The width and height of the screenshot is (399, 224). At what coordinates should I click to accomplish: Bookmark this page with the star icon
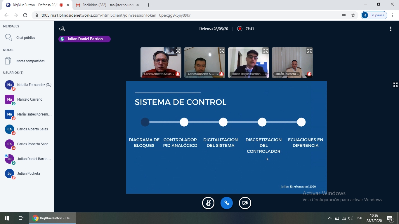pyautogui.click(x=353, y=15)
